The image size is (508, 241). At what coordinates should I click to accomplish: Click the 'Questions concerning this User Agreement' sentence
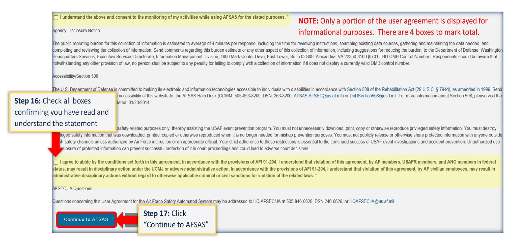223,201
